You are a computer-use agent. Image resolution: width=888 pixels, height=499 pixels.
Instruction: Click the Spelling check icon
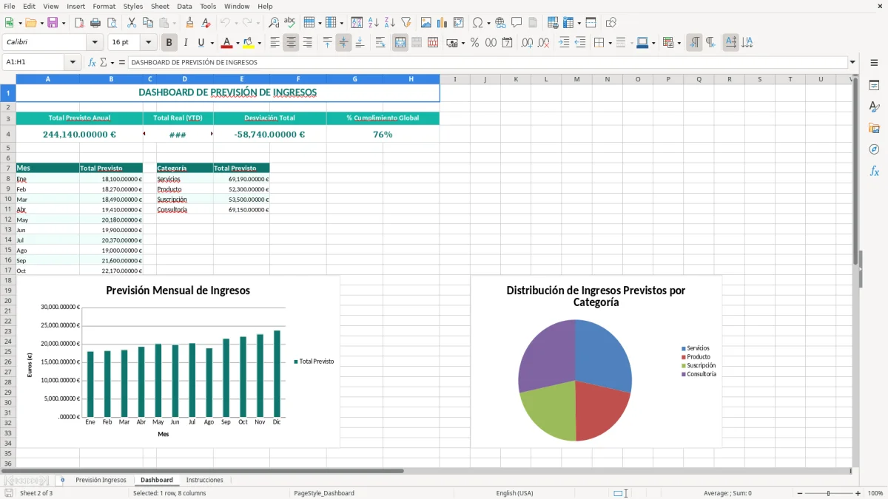pos(290,23)
